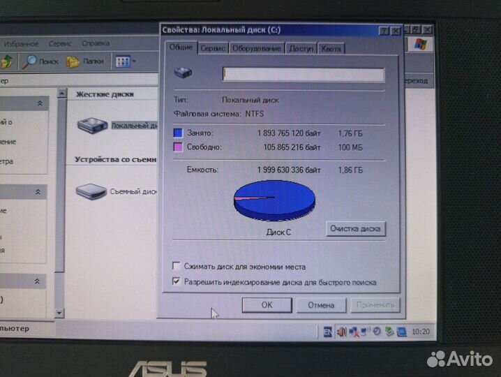This screenshot has height=377, width=501.
Task: Click the Windows flag logo in Explorer
Action: click(421, 44)
